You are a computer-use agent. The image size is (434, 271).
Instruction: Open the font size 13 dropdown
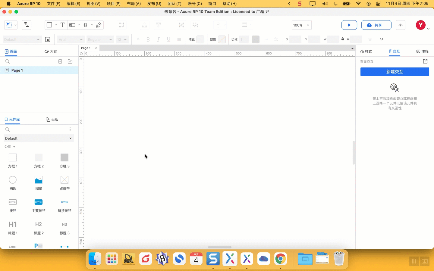122,39
